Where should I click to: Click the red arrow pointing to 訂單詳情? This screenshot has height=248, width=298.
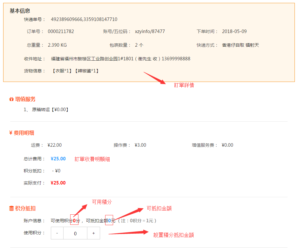click(155, 78)
